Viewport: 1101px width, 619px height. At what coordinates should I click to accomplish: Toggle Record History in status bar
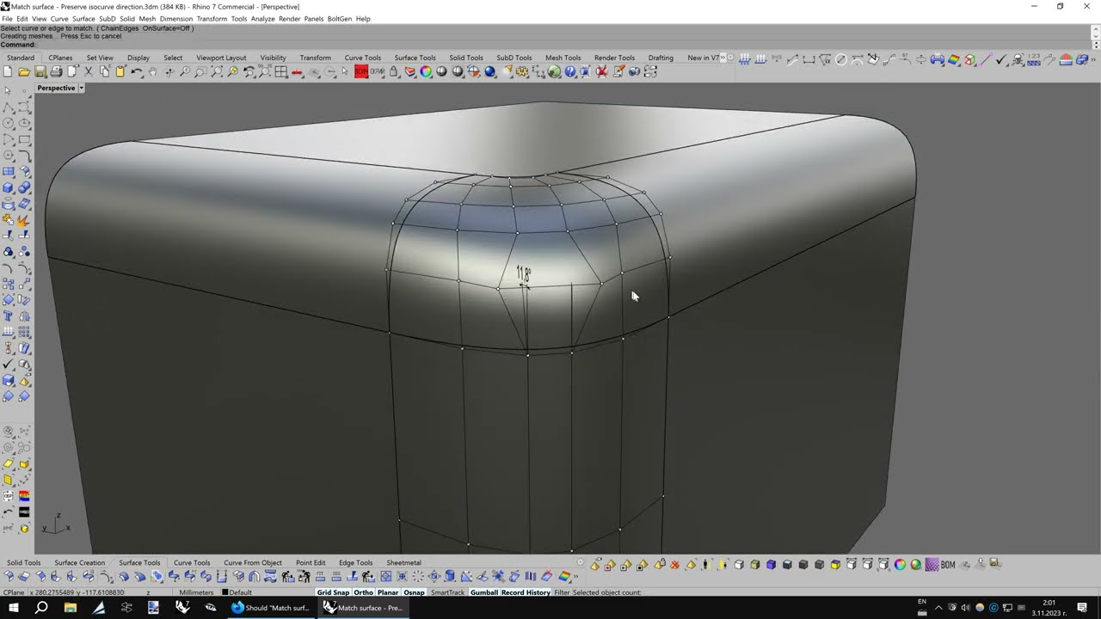pyautogui.click(x=526, y=592)
